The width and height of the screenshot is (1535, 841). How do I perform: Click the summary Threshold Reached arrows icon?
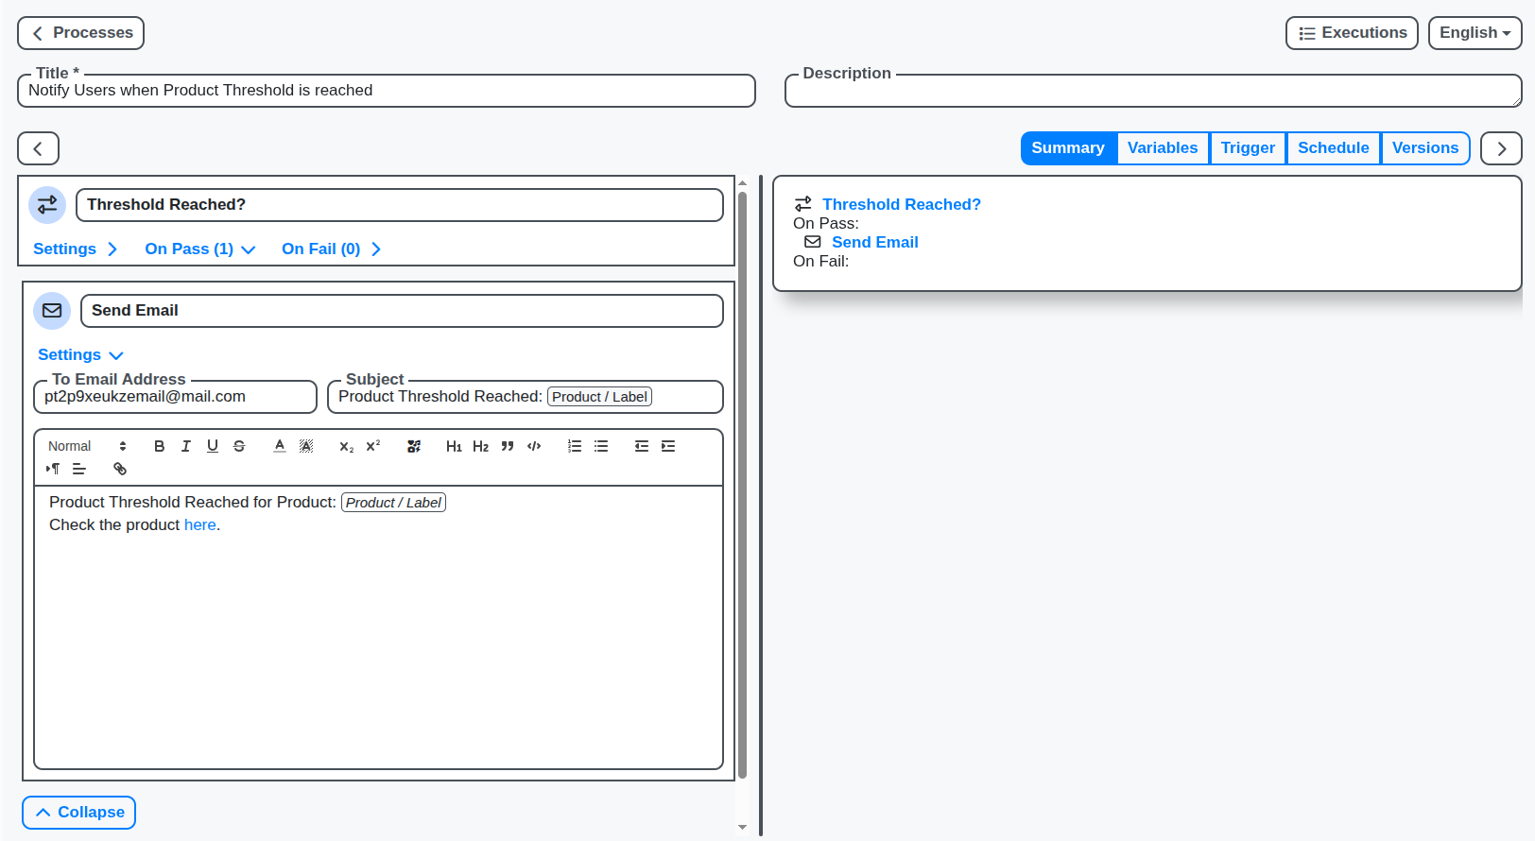click(x=803, y=204)
